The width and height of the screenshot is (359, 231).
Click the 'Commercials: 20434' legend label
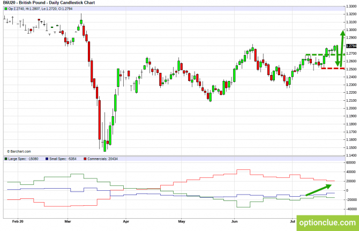(x=102, y=159)
